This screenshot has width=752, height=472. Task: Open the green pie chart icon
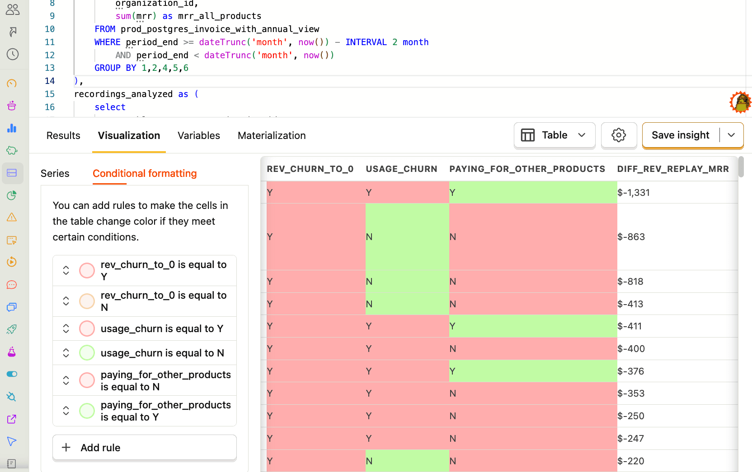coord(12,195)
